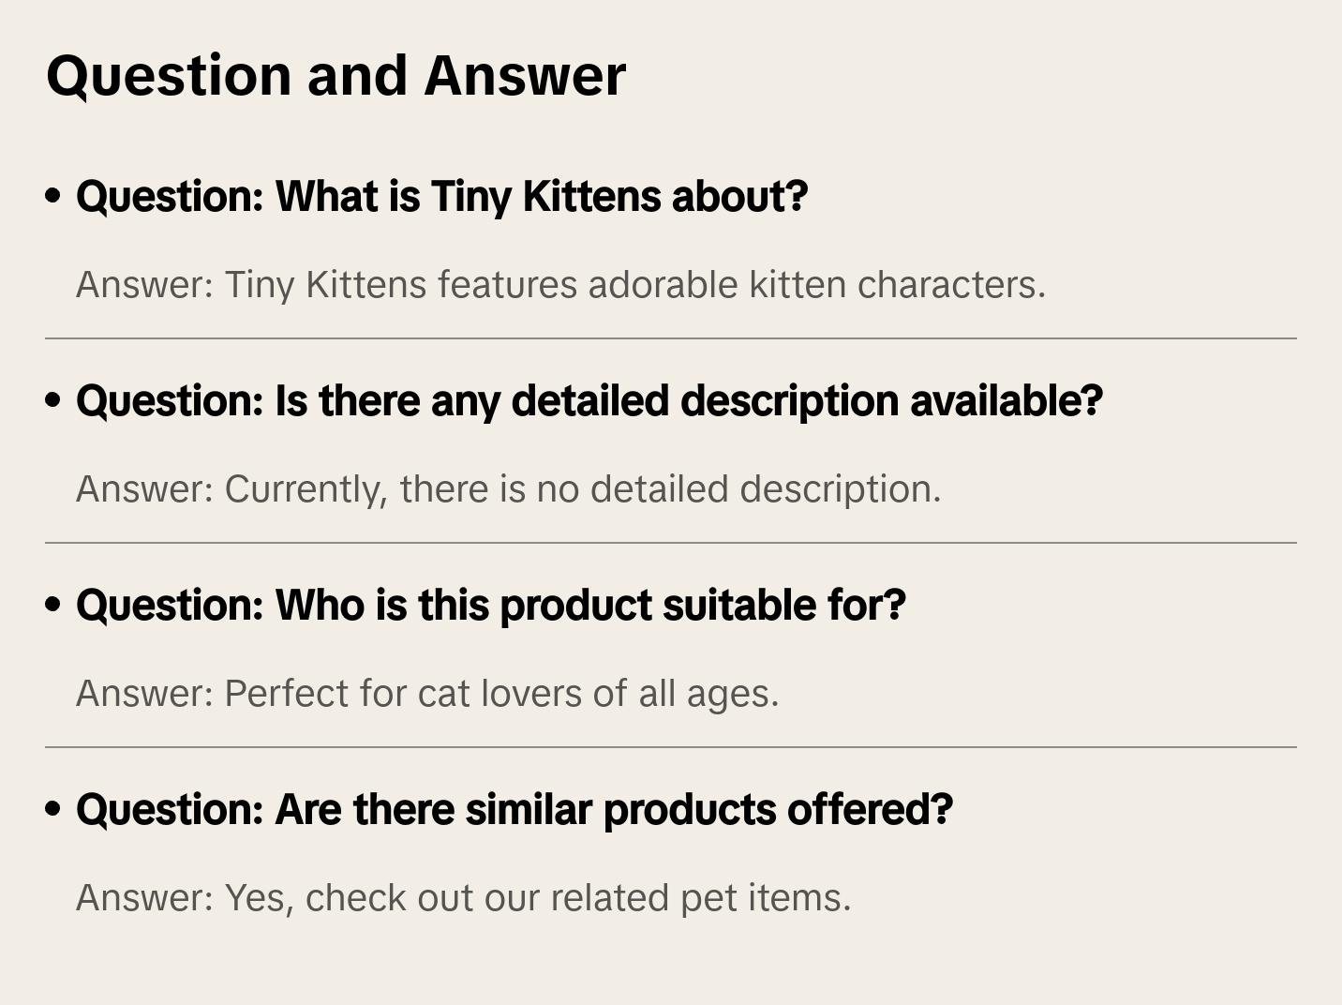Click the bullet beside the similar products question
This screenshot has width=1342, height=1005.
tap(53, 810)
